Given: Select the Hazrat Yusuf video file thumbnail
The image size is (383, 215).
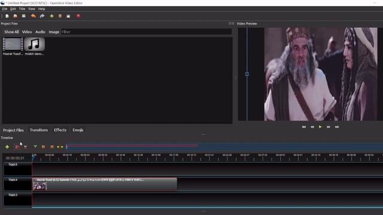Looking at the screenshot, I should tap(13, 44).
